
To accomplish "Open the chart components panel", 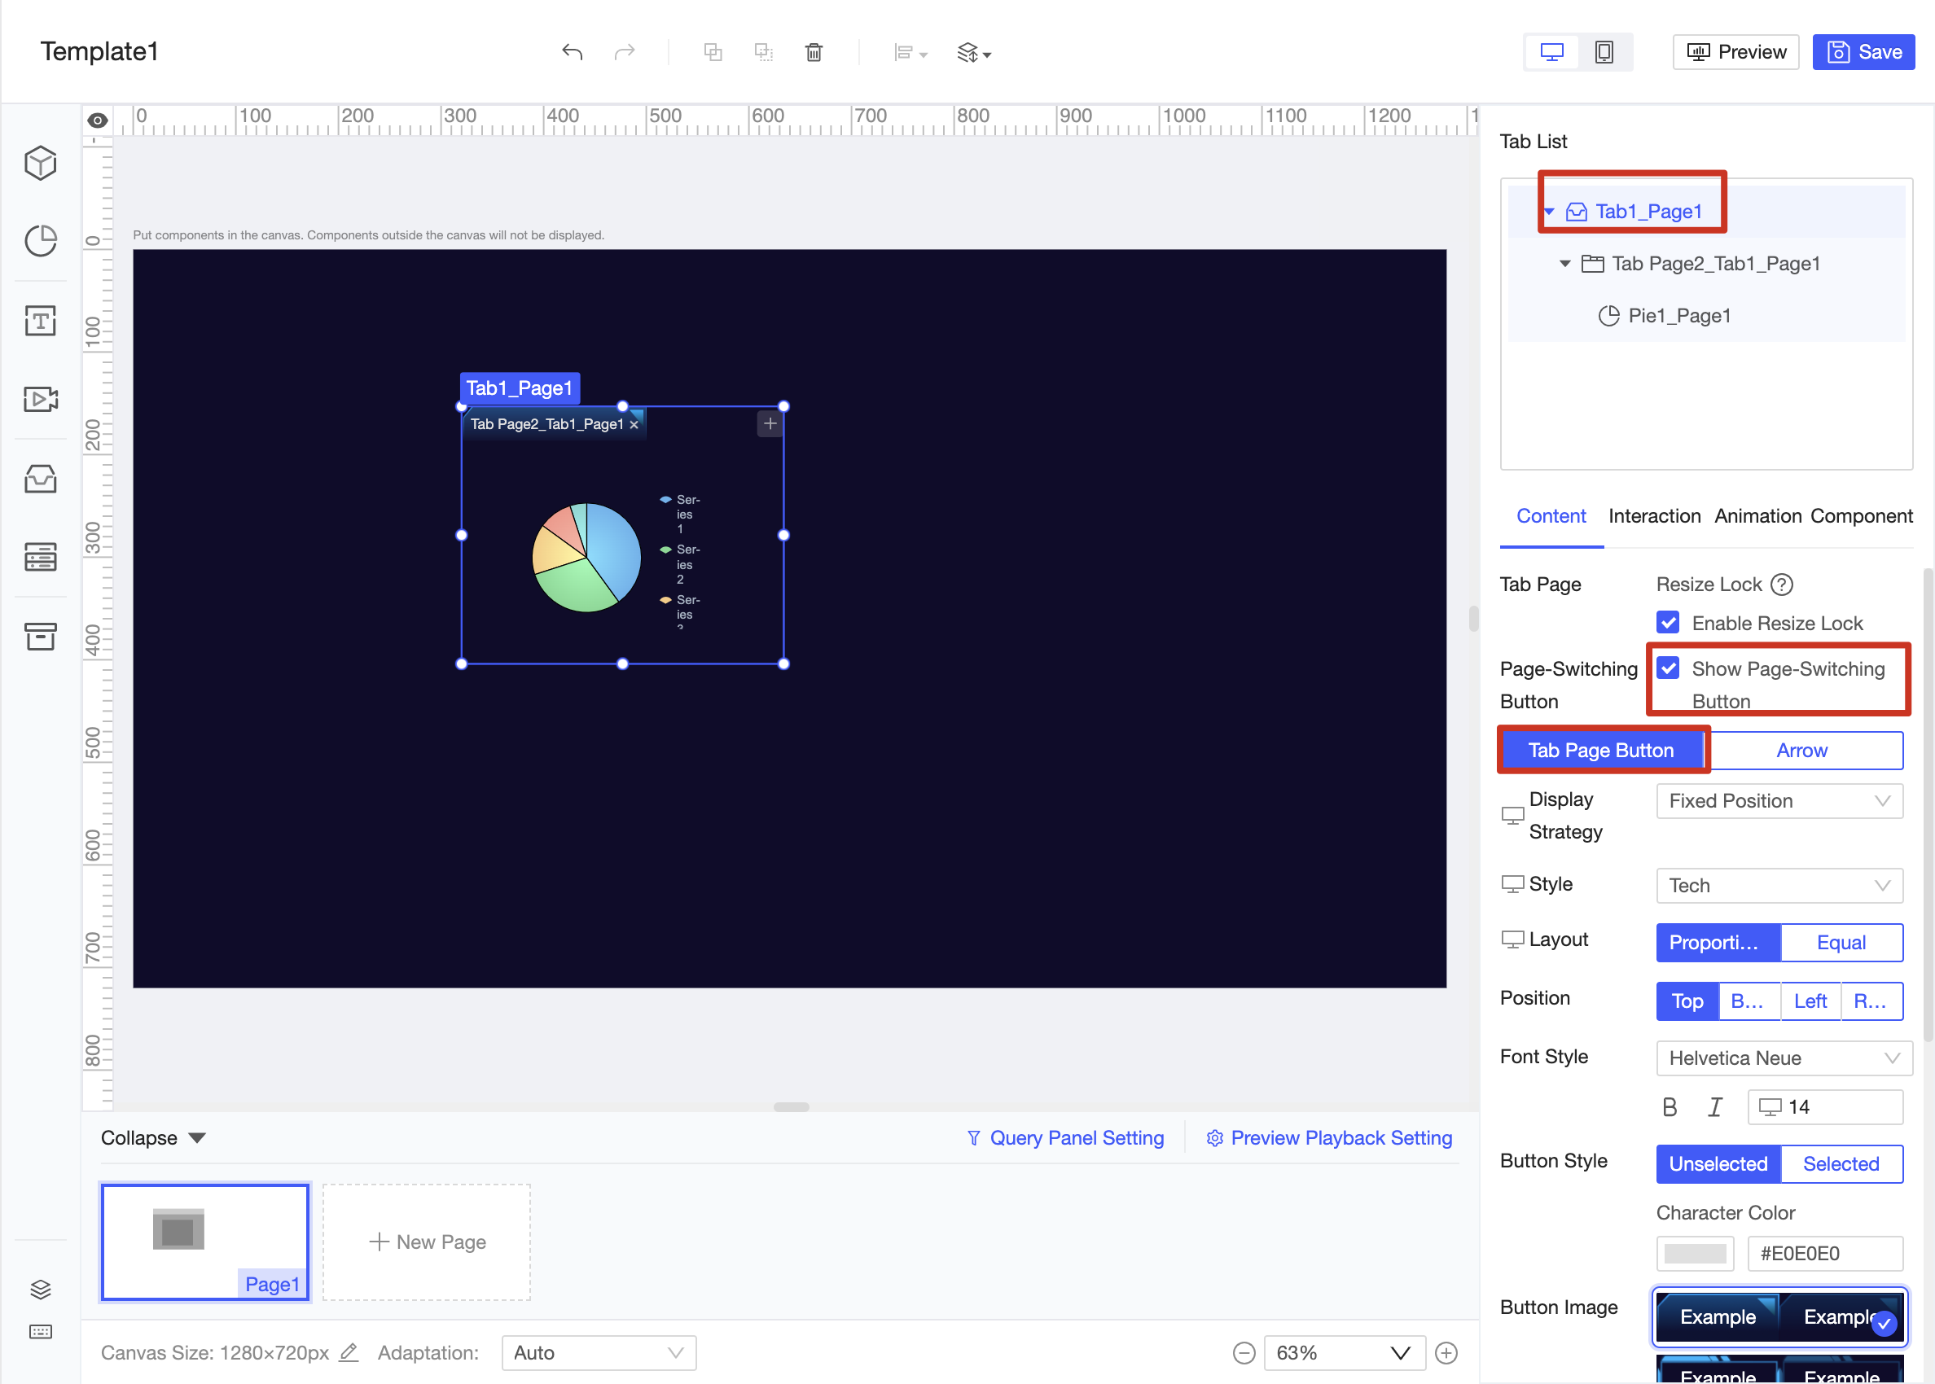I will (40, 241).
